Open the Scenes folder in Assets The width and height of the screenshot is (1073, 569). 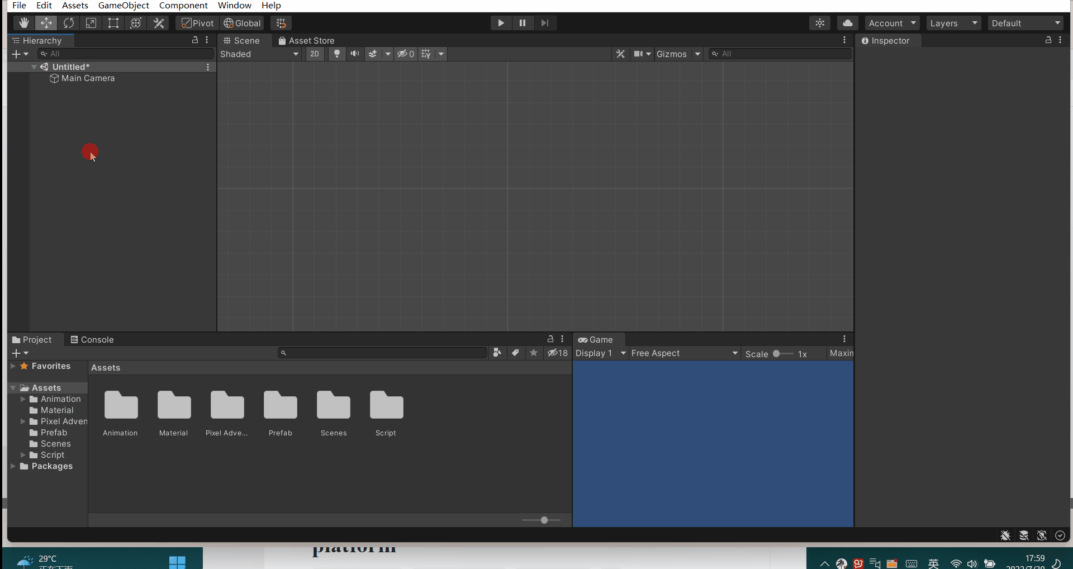click(x=333, y=405)
